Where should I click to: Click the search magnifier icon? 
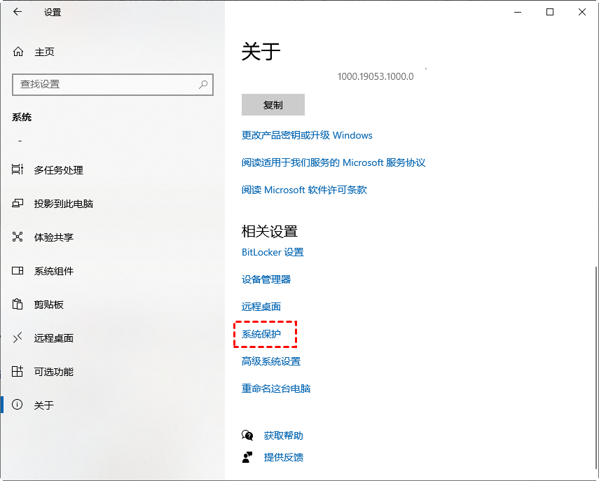pos(203,84)
